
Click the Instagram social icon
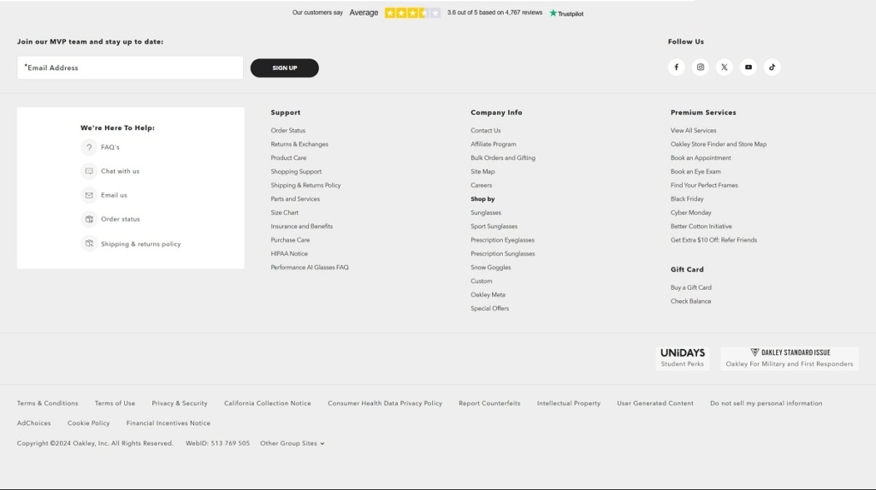(701, 68)
